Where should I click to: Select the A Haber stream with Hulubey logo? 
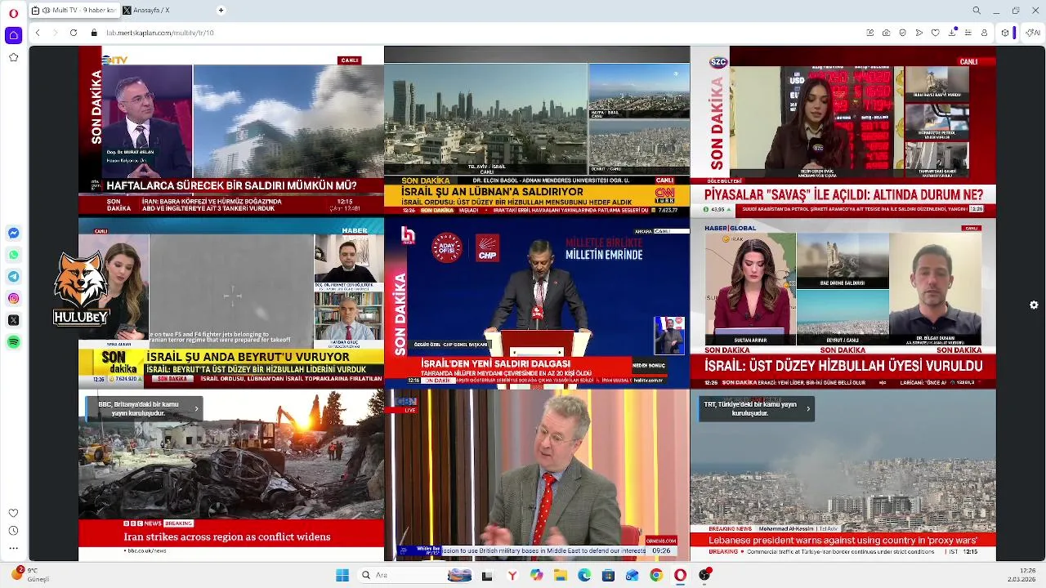[231, 302]
